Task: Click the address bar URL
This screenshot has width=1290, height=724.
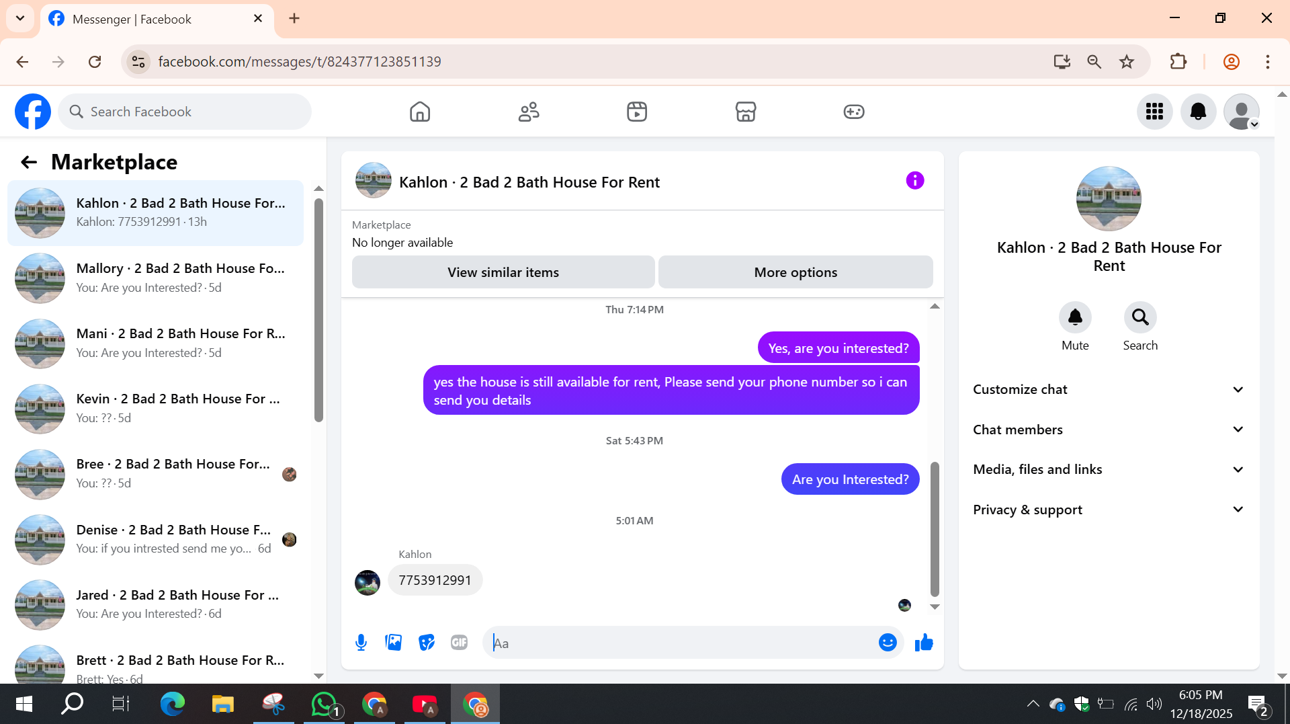Action: (x=300, y=62)
